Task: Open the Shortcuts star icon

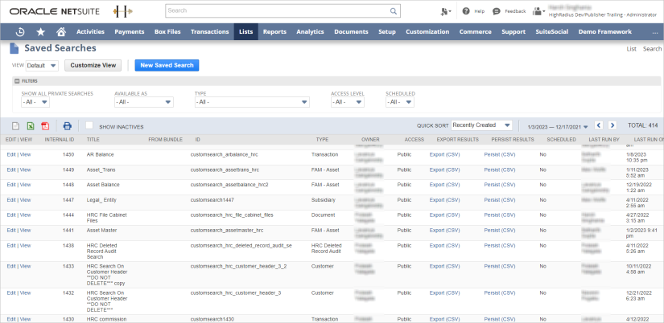Action: tap(41, 31)
